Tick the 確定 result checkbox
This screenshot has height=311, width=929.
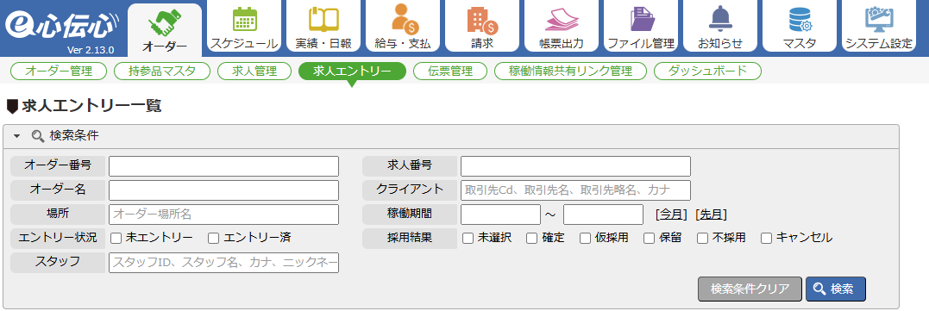coord(532,239)
